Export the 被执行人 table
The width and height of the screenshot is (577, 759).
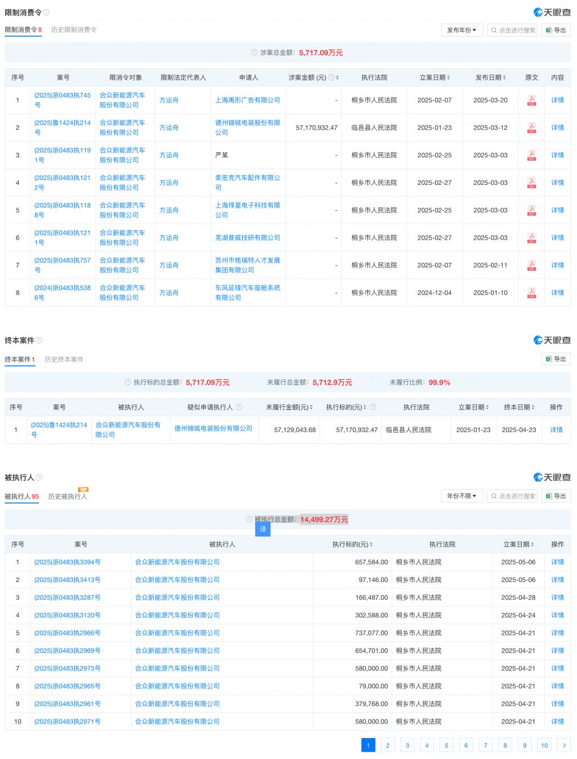[x=556, y=496]
